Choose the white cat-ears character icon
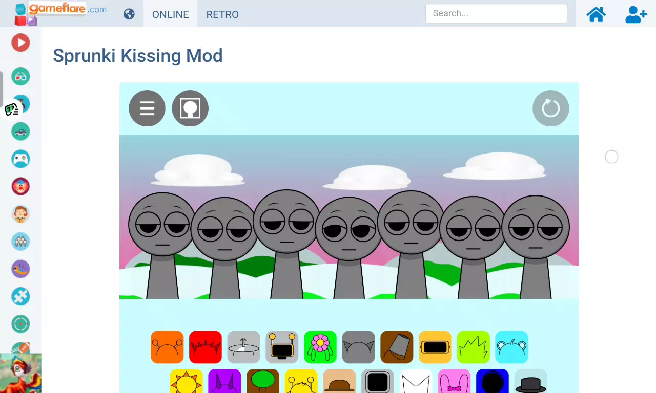The width and height of the screenshot is (656, 393). click(x=416, y=381)
